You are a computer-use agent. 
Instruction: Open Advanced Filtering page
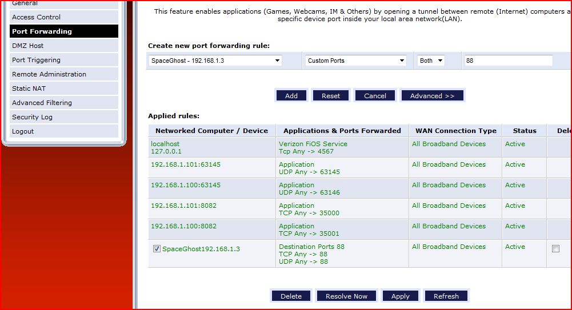(64, 103)
